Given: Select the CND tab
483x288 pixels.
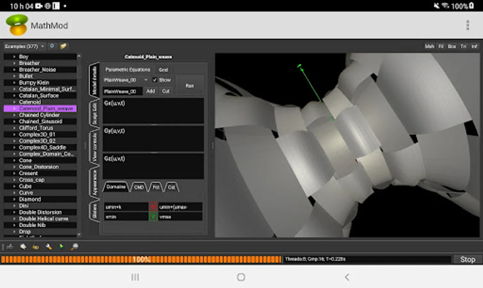Looking at the screenshot, I should 139,187.
